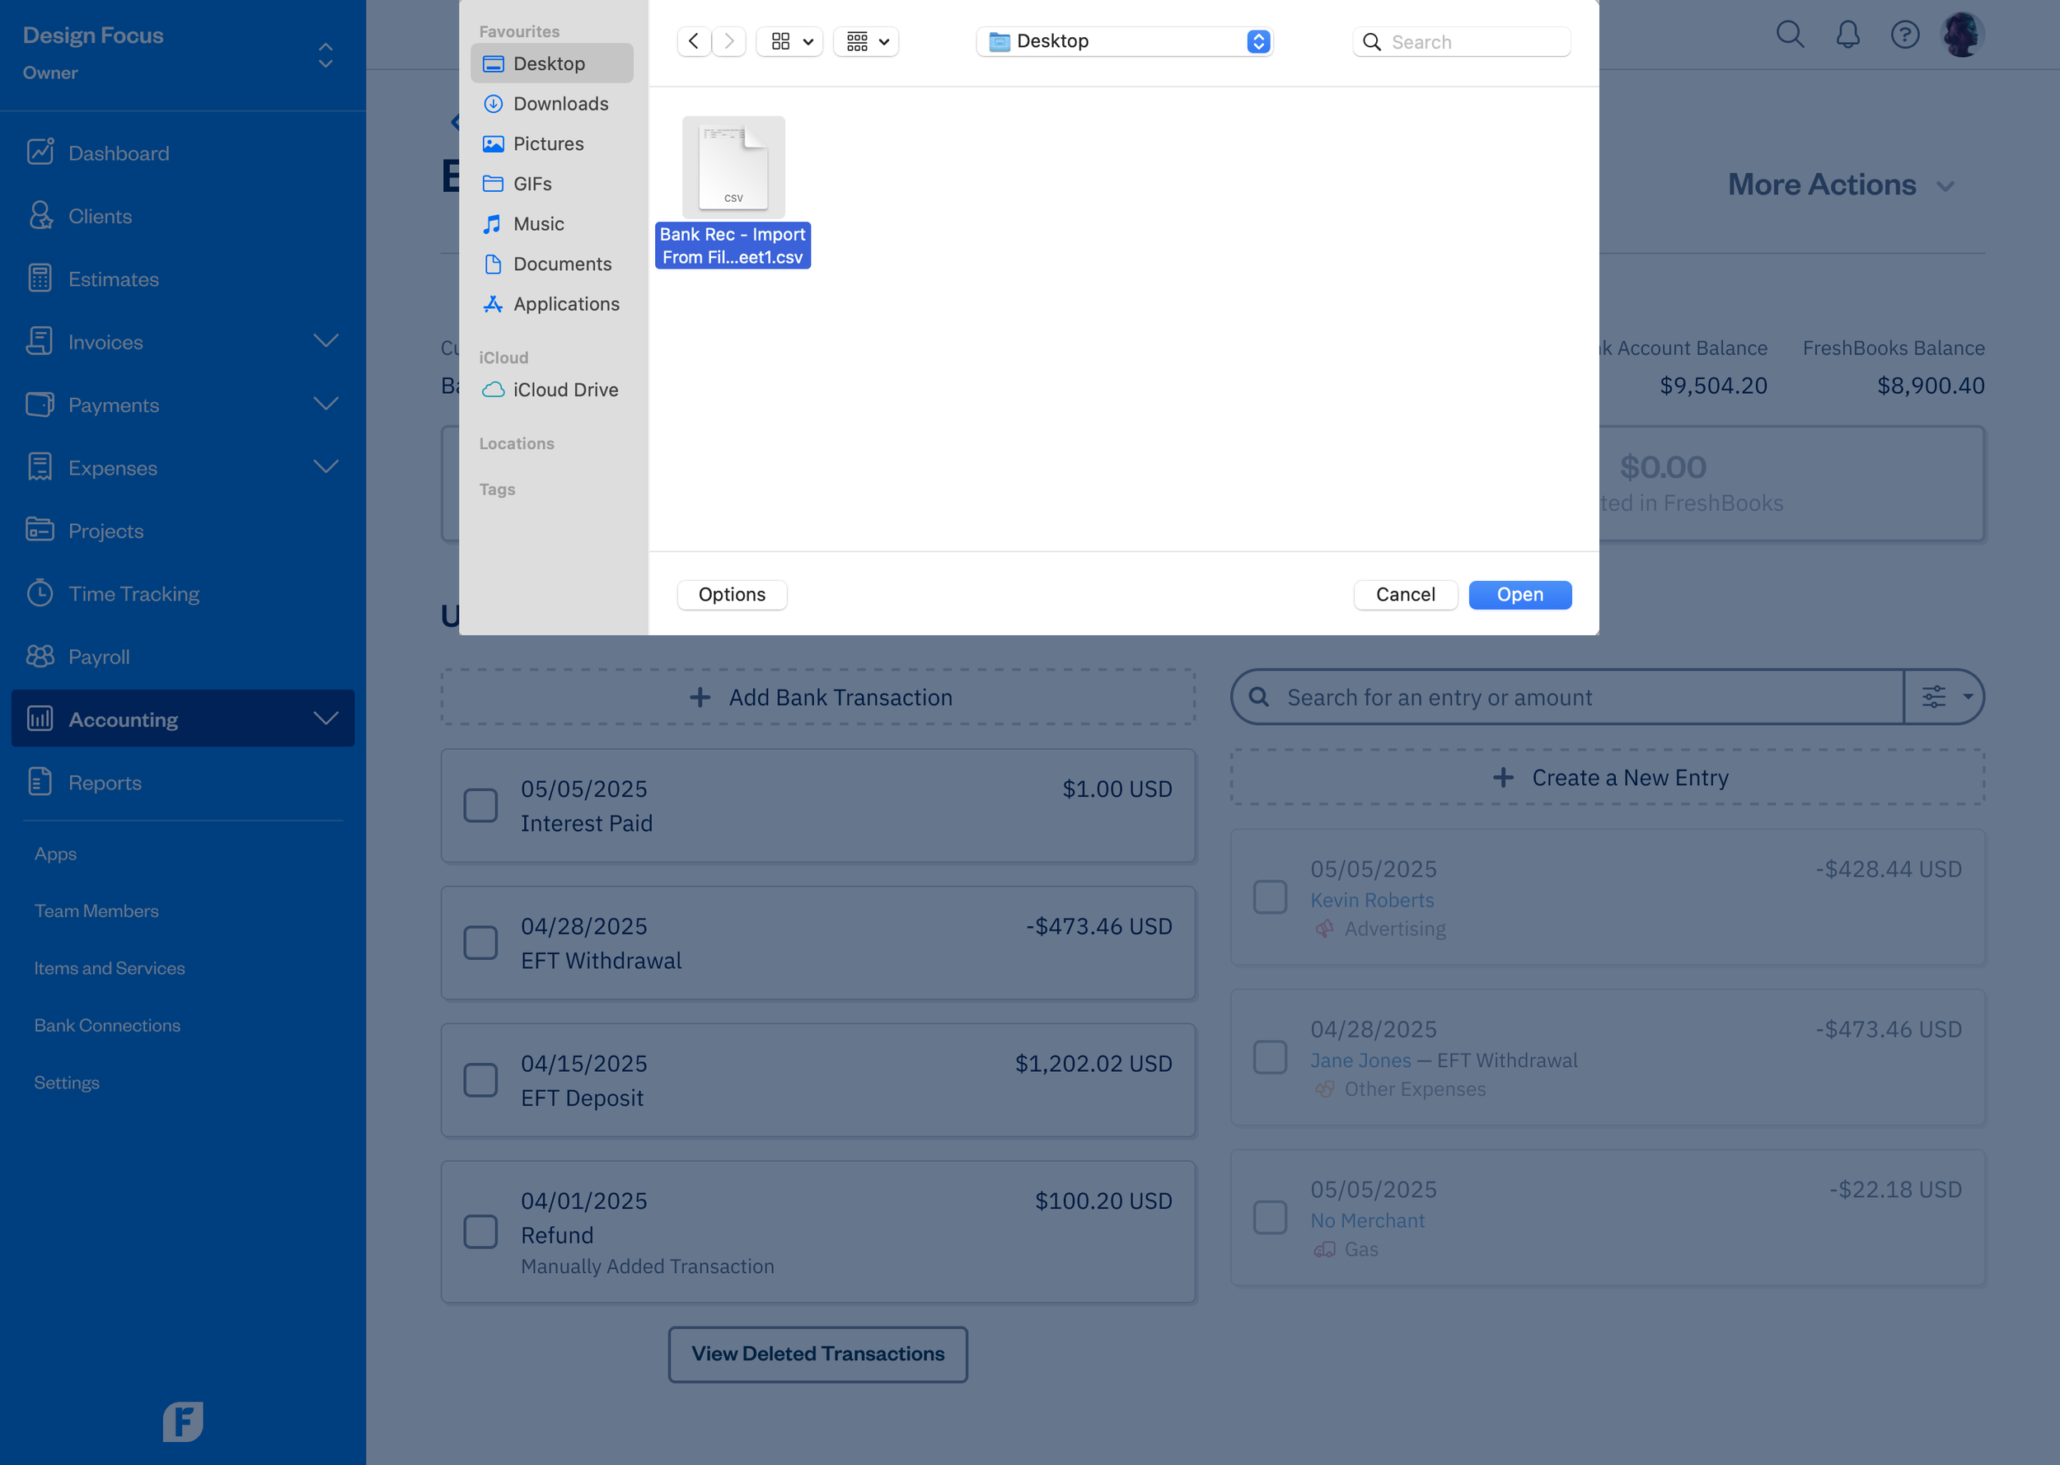
Task: Select the EFT Withdrawal transaction checkbox
Action: (480, 942)
